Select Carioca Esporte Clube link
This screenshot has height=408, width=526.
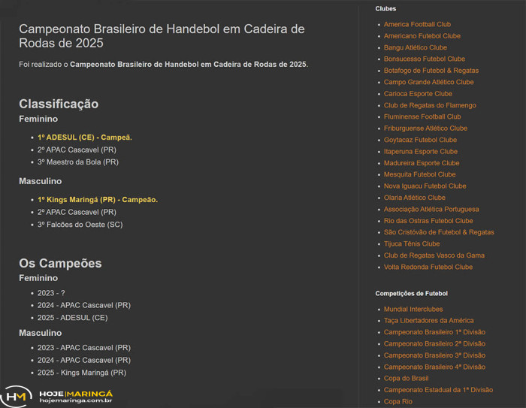point(418,94)
